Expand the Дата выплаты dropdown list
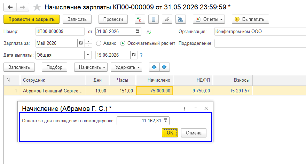 [x=88, y=55]
